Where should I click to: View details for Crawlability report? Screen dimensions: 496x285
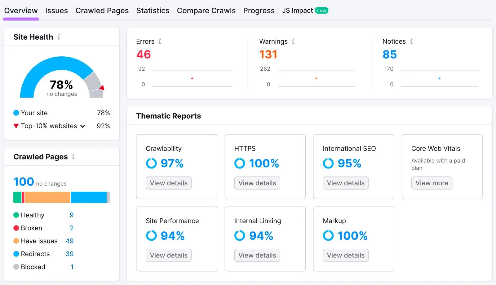point(168,183)
